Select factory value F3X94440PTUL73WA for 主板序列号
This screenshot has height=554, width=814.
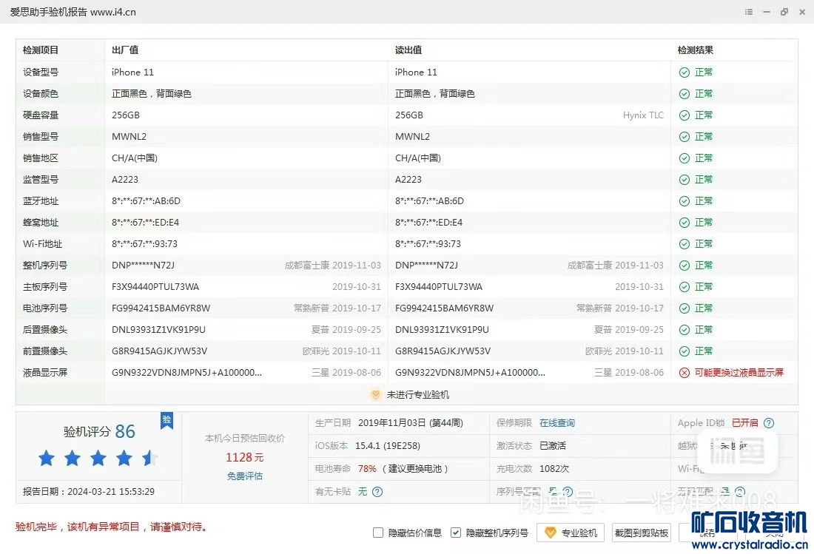tap(155, 287)
